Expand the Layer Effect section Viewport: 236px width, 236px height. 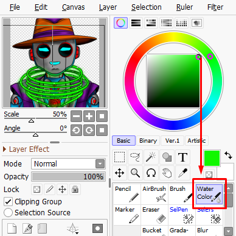(26, 149)
